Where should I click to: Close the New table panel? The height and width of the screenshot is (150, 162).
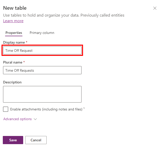(155, 8)
